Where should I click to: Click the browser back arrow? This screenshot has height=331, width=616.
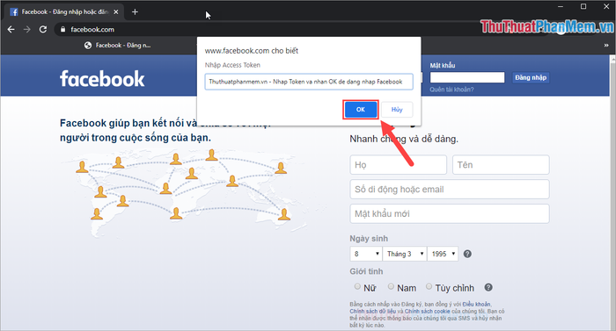[11, 30]
